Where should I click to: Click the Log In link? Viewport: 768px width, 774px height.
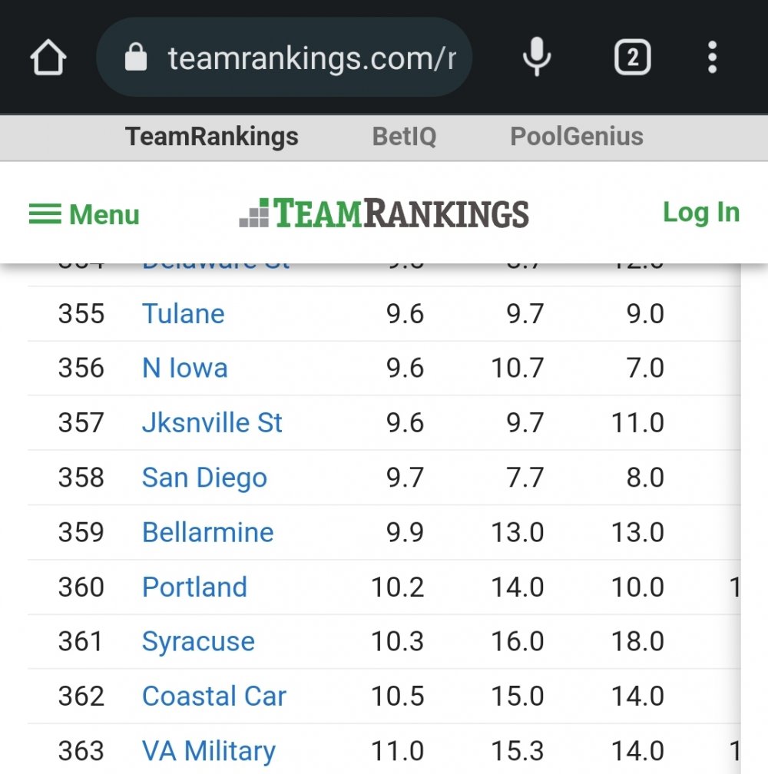click(x=700, y=213)
